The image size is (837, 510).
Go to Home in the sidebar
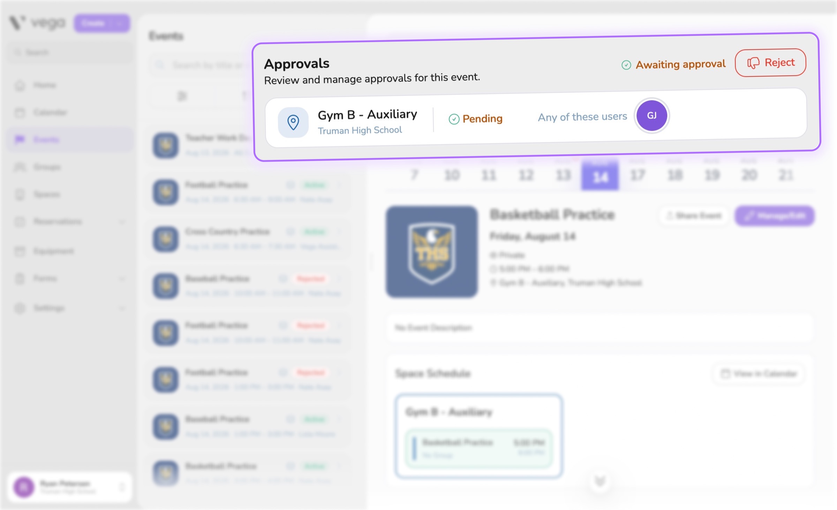coord(70,85)
